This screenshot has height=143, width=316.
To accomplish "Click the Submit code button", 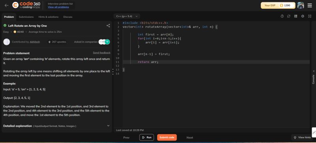I will [x=167, y=137].
